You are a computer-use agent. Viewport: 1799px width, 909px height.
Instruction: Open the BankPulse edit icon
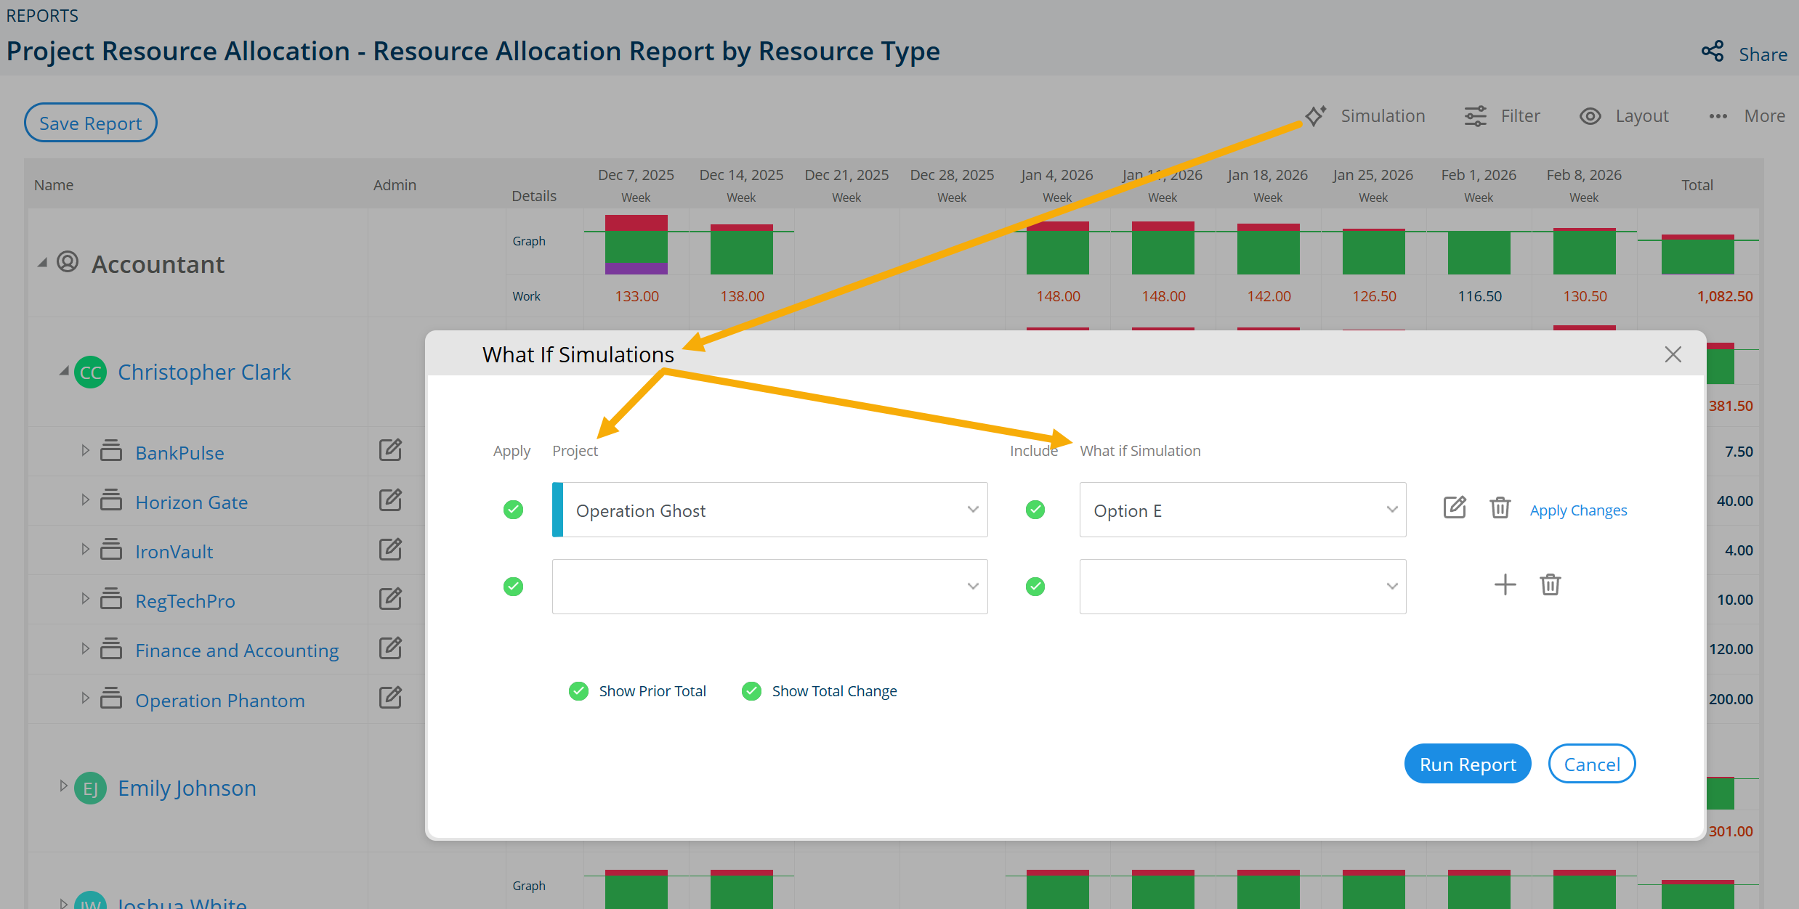tap(390, 450)
